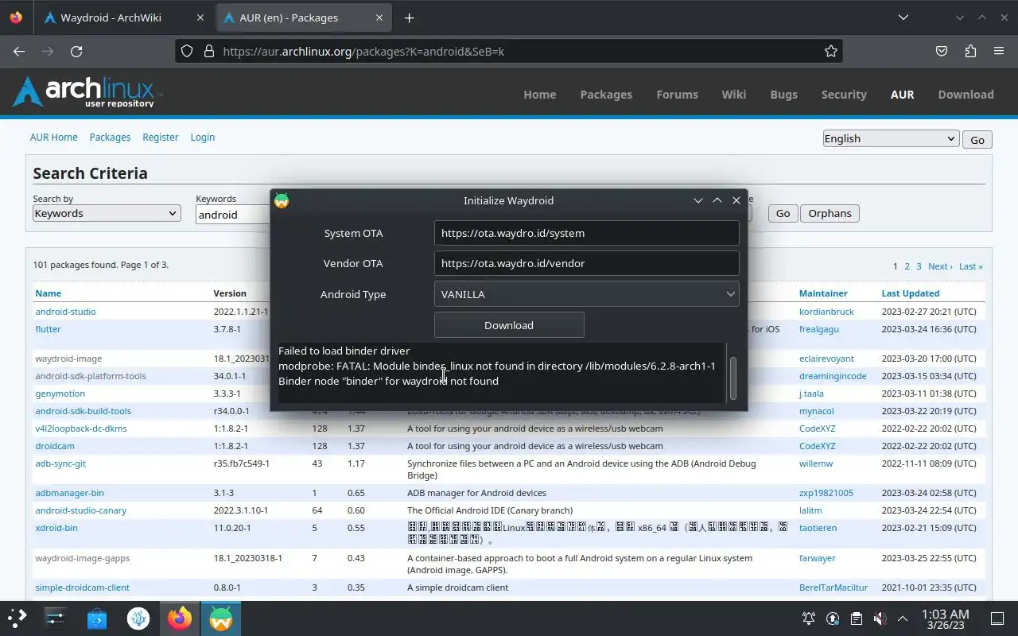The height and width of the screenshot is (636, 1018).
Task: Open Wiki in Arch navigation
Action: 733,94
